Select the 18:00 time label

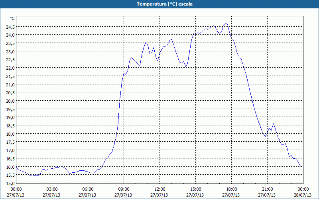point(231,189)
